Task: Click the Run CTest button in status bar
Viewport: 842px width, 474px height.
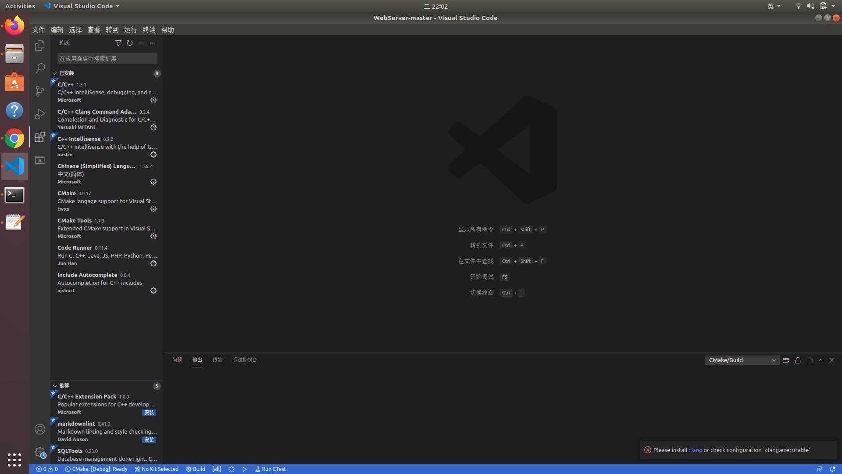Action: tap(270, 469)
